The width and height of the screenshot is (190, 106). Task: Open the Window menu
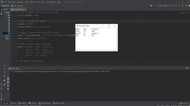click(53, 2)
